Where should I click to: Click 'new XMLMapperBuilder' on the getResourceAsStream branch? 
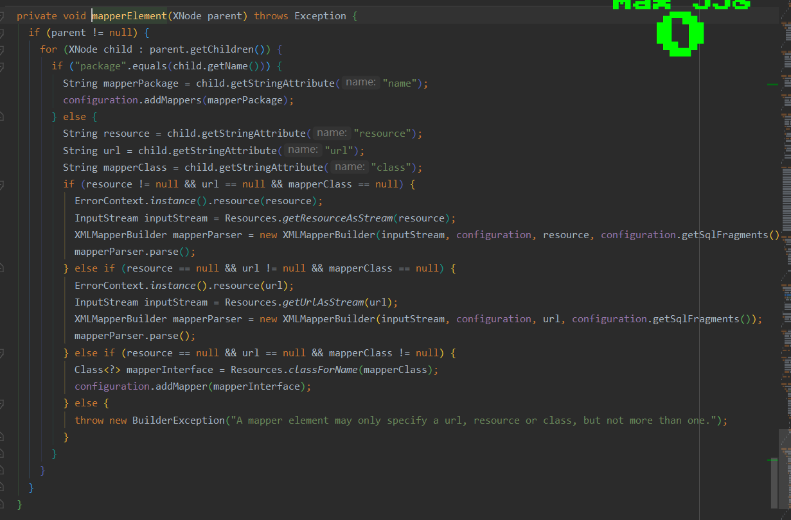pyautogui.click(x=317, y=235)
